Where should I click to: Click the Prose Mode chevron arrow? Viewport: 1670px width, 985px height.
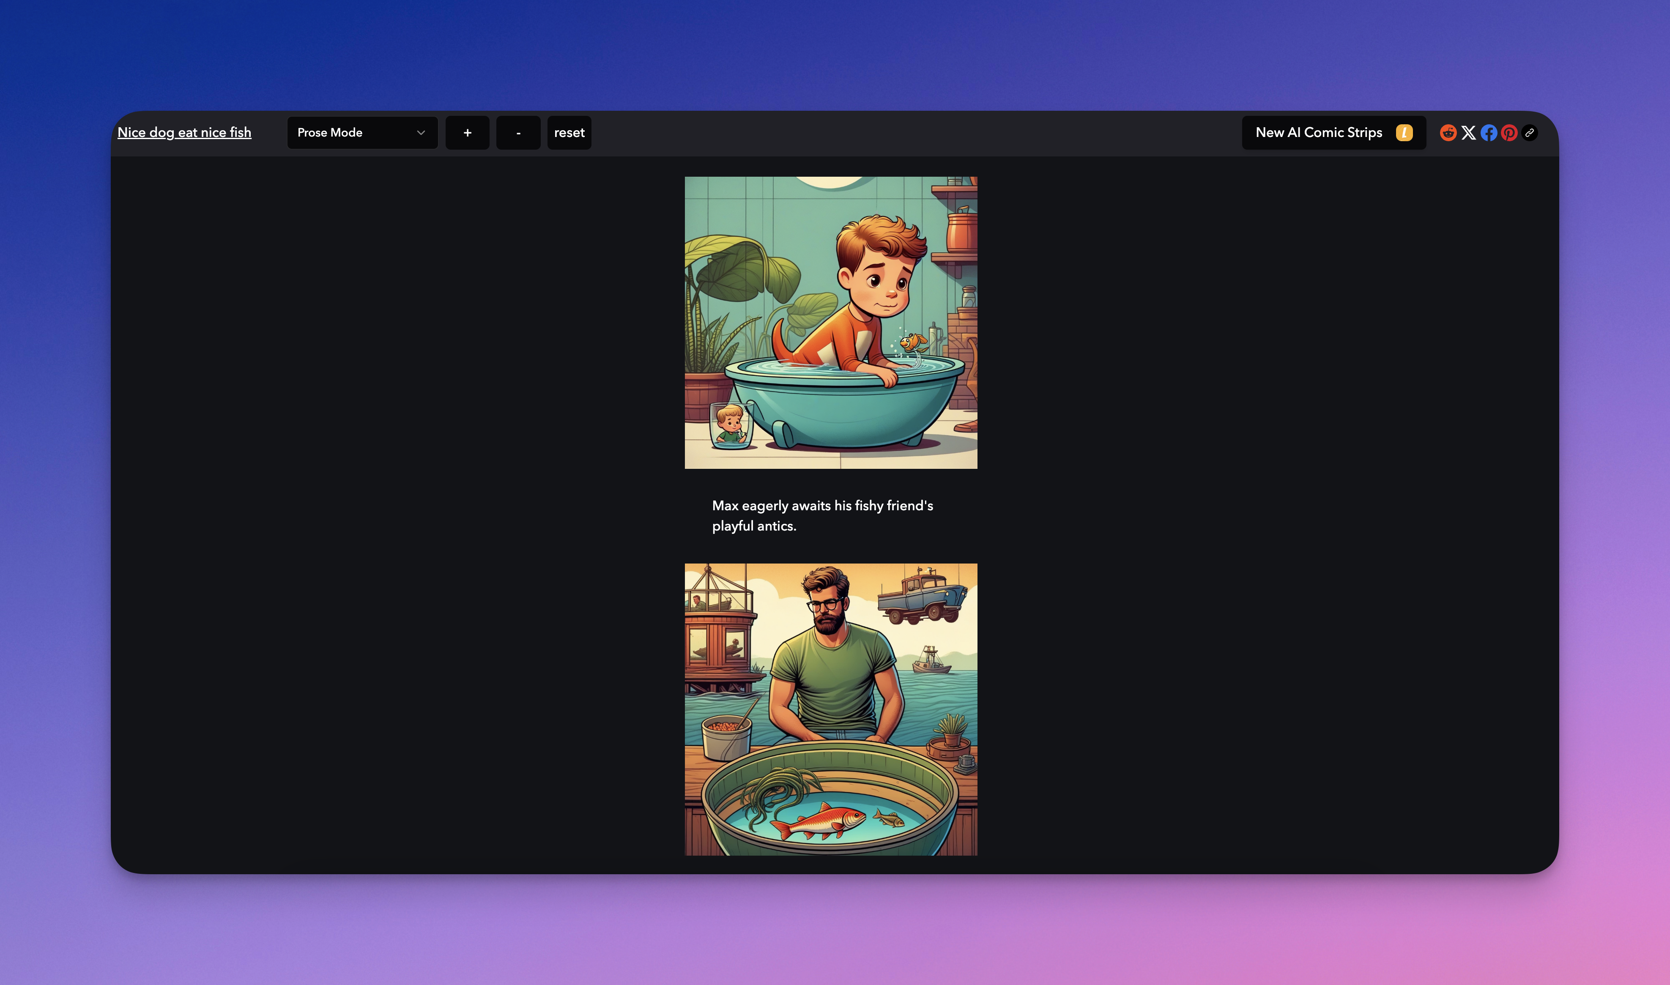[421, 133]
